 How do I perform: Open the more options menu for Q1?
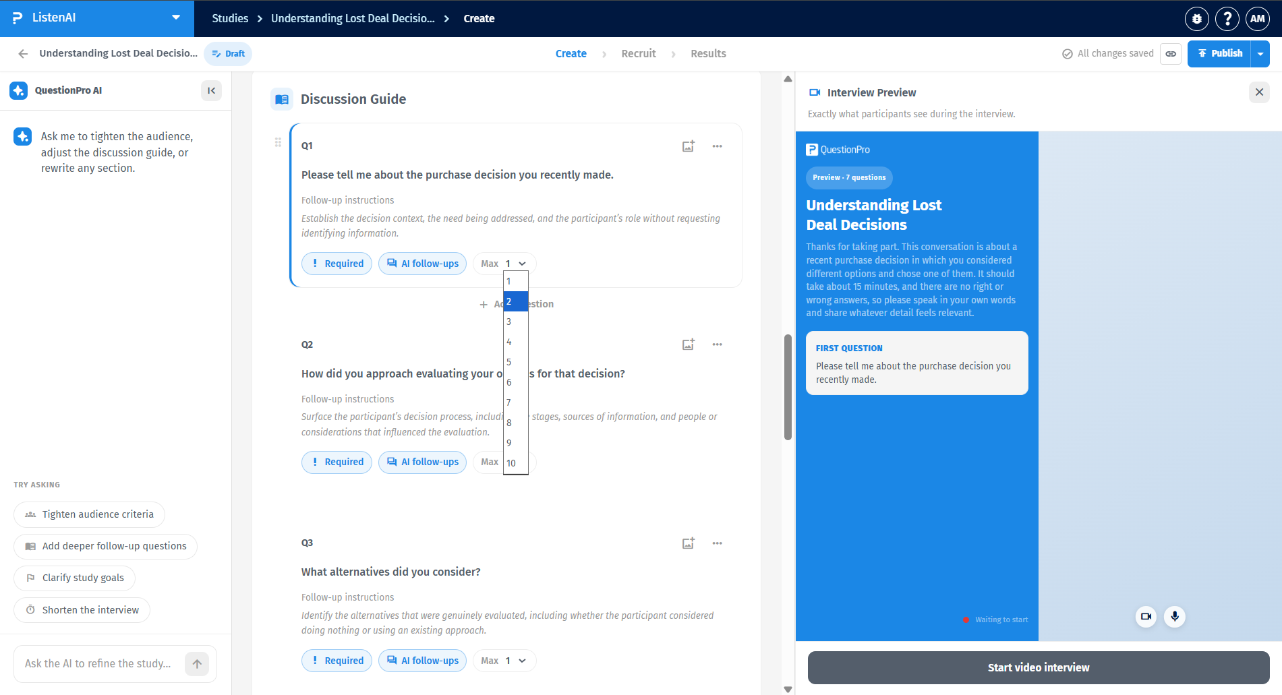717,146
